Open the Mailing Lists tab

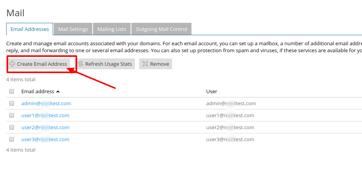tap(112, 29)
